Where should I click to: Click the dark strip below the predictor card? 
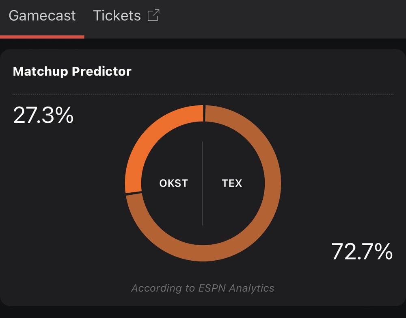coord(203,312)
